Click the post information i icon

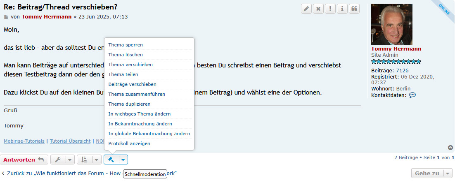(342, 9)
